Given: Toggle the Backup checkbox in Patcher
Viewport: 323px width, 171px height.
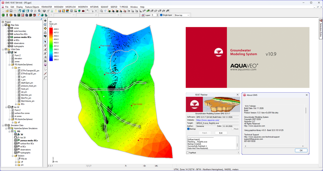Looking at the screenshot, I should [x=188, y=129].
